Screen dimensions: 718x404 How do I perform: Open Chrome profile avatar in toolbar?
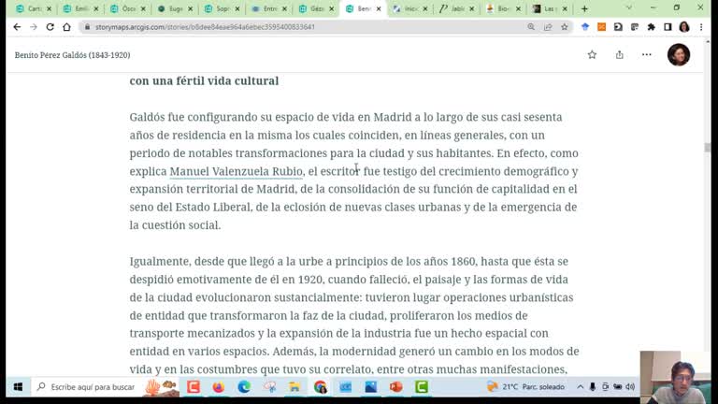click(684, 27)
